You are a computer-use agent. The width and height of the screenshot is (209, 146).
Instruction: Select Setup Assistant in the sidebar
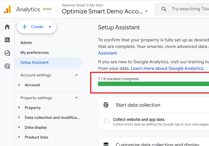tap(49, 62)
